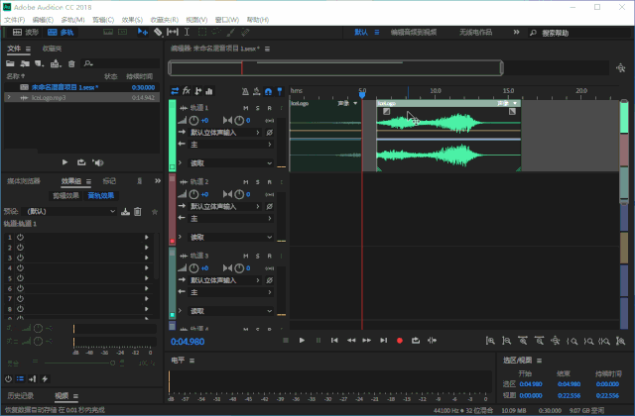Viewport: 635px width, 416px height.
Task: Arm track 3 for recording with R
Action: coord(269,256)
